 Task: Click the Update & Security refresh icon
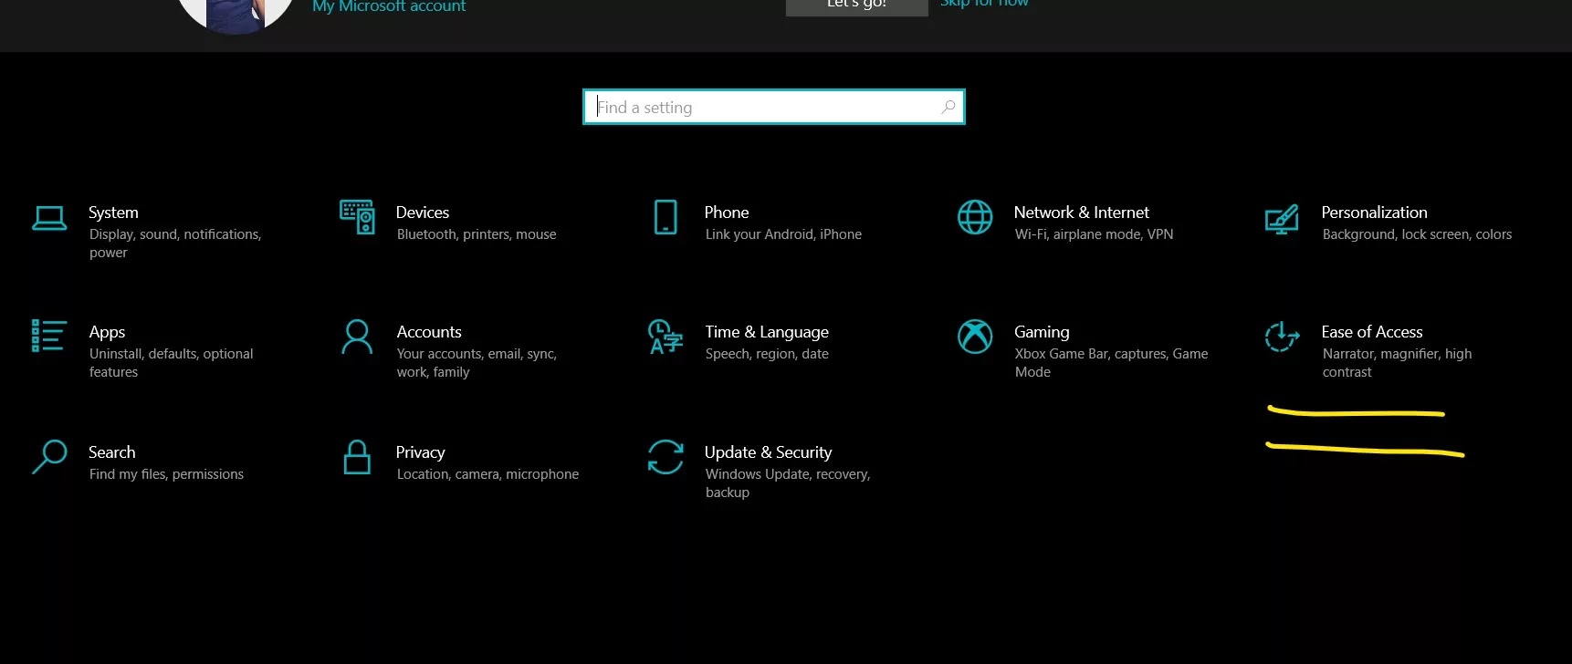[x=665, y=457]
